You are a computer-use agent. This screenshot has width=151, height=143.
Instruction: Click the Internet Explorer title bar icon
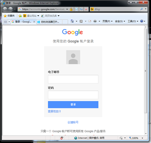[x=4, y=3]
